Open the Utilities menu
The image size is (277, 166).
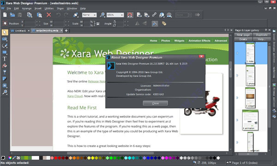[49, 8]
